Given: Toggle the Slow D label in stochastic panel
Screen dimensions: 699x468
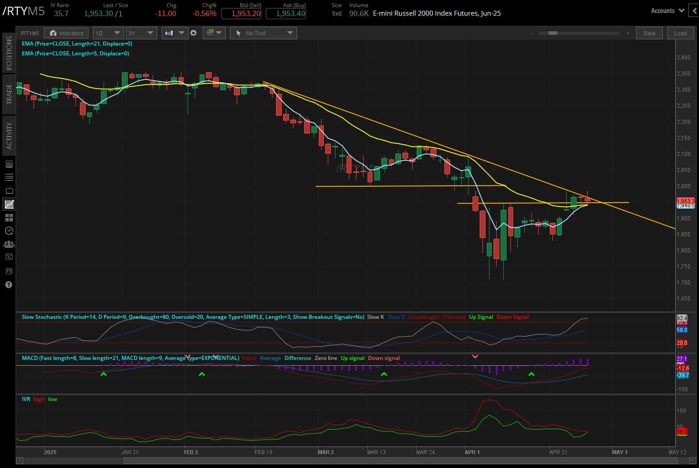Looking at the screenshot, I should (x=396, y=317).
